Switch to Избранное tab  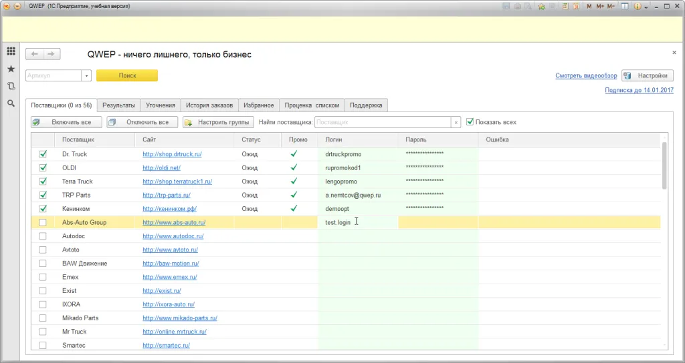coord(259,105)
